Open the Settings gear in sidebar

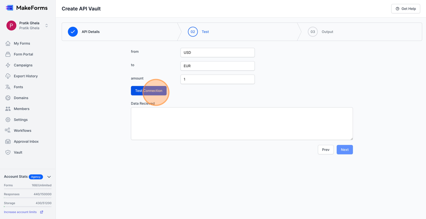coord(8,119)
